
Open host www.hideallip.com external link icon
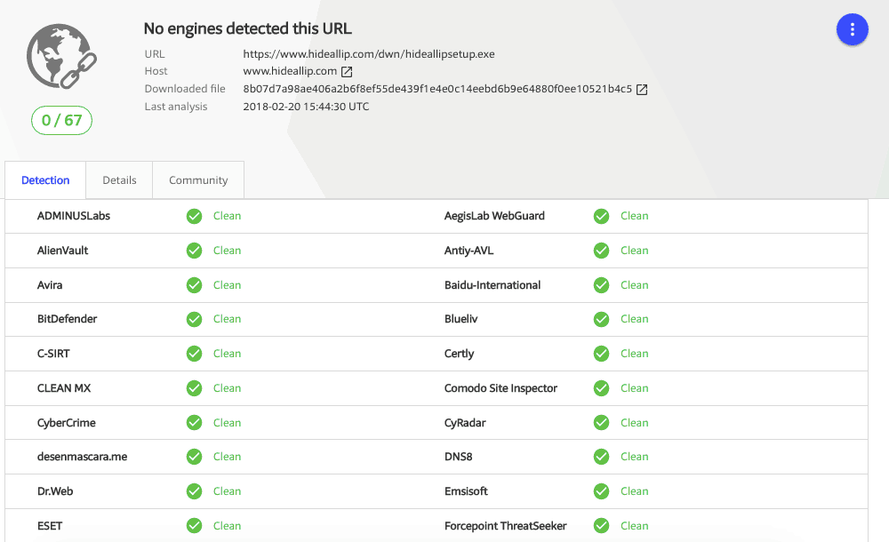(347, 71)
